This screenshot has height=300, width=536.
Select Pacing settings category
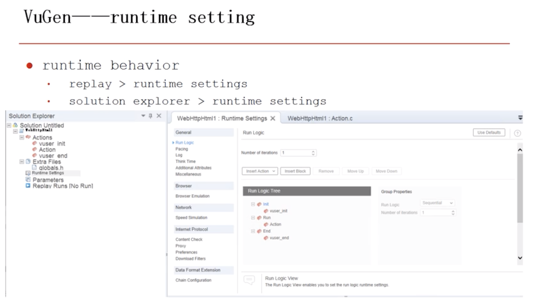181,149
